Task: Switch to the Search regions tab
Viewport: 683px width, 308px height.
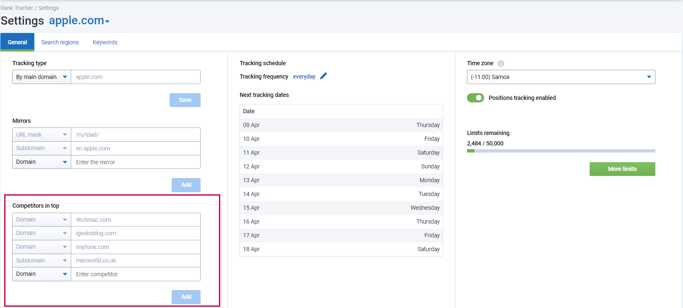Action: click(60, 42)
